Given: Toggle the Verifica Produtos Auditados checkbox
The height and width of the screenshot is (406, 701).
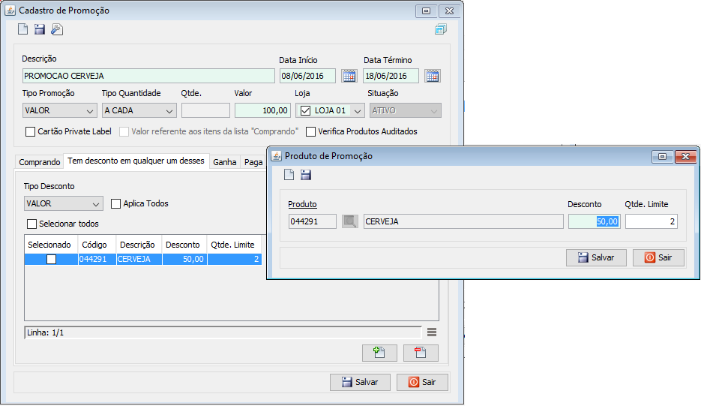Looking at the screenshot, I should [x=311, y=131].
